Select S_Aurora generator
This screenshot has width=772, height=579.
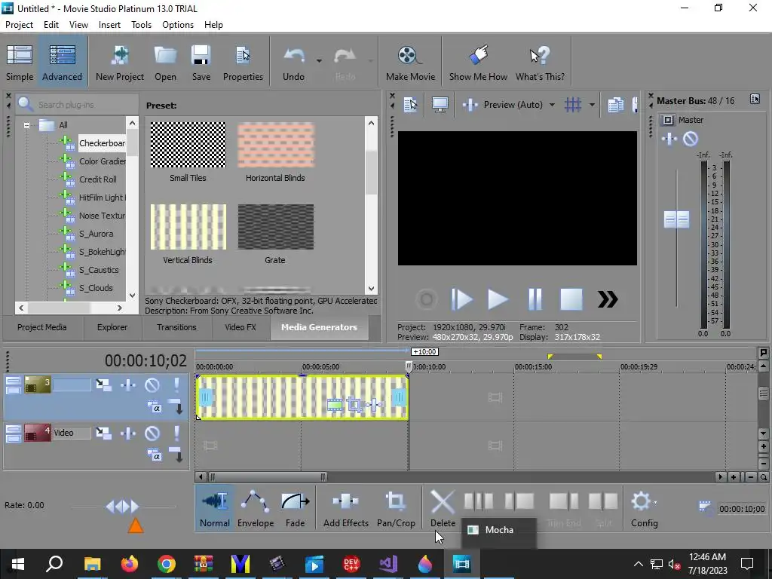[x=96, y=234]
